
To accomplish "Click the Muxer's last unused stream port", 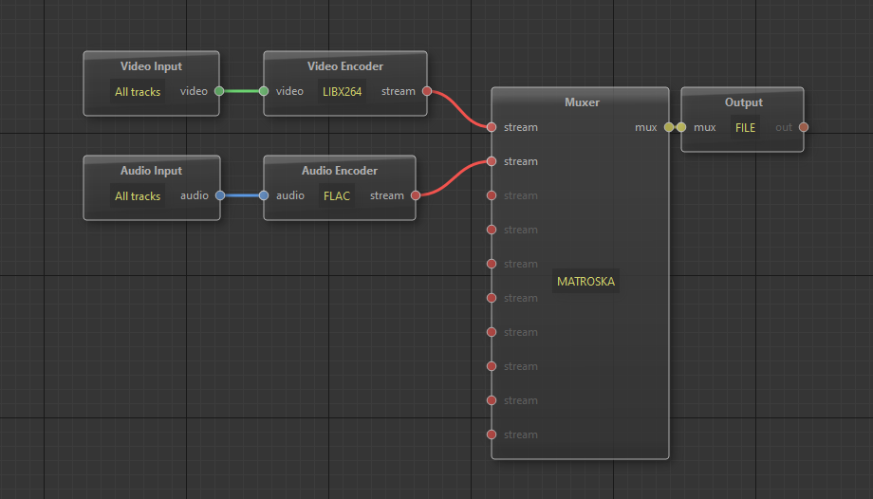I will [492, 434].
